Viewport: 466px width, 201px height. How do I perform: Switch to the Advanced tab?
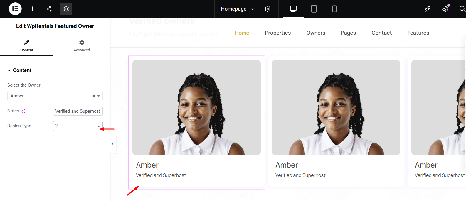coord(82,46)
